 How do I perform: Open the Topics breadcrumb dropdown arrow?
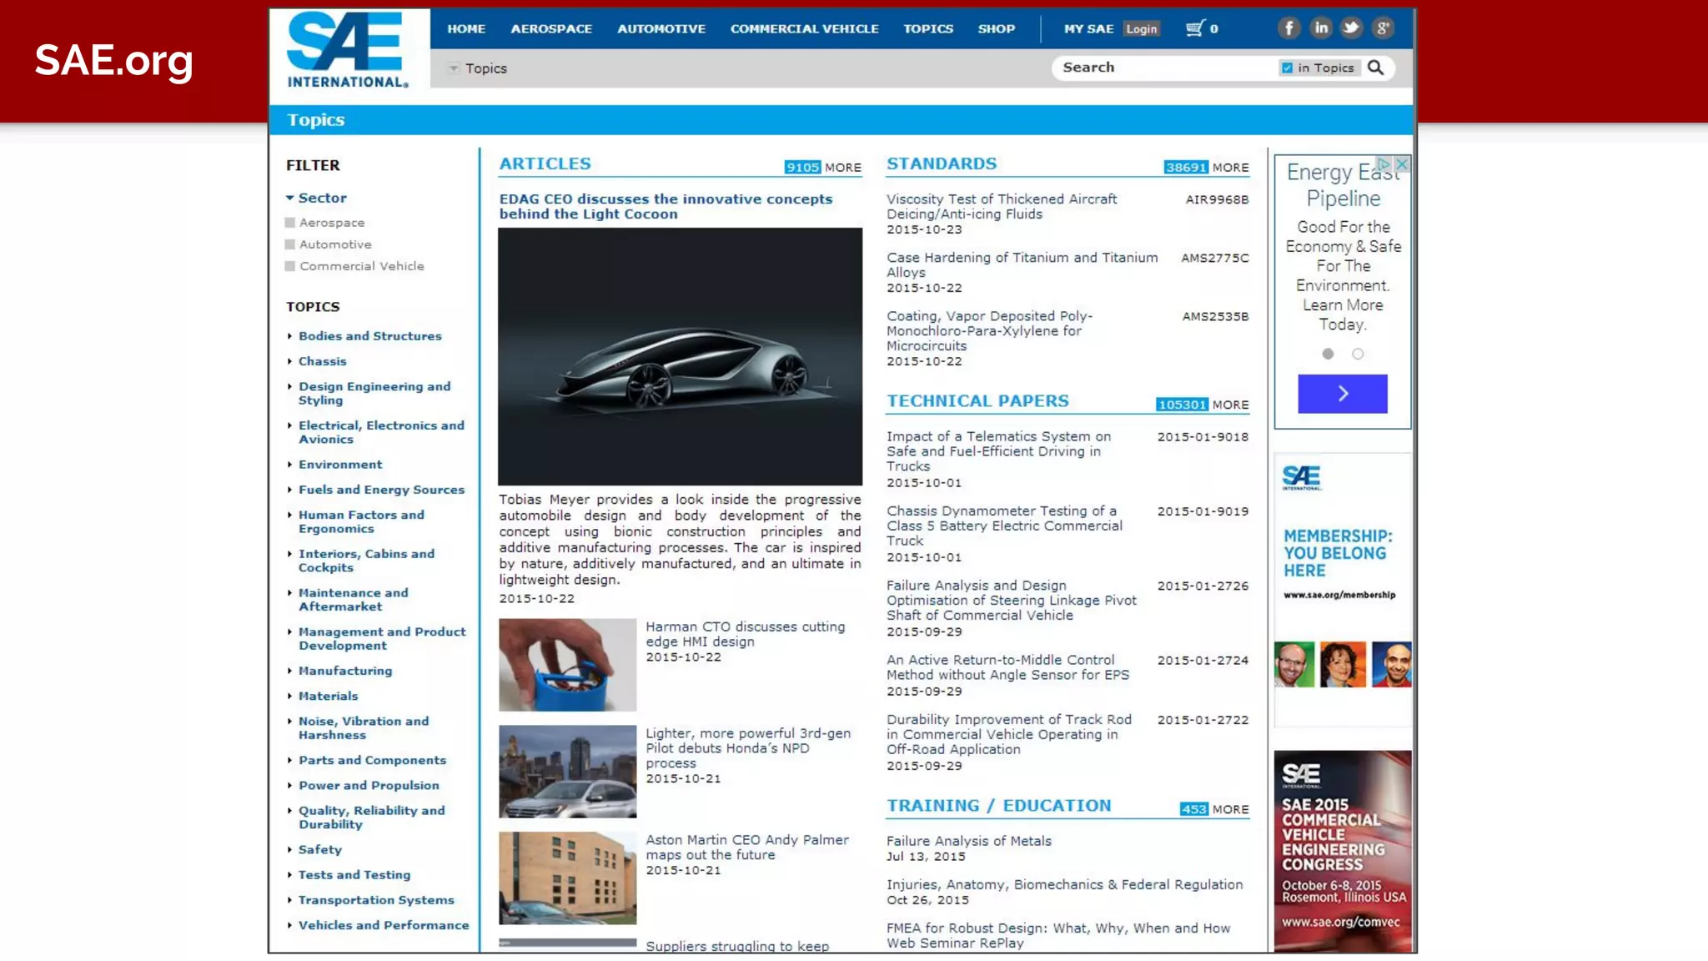[x=454, y=68]
